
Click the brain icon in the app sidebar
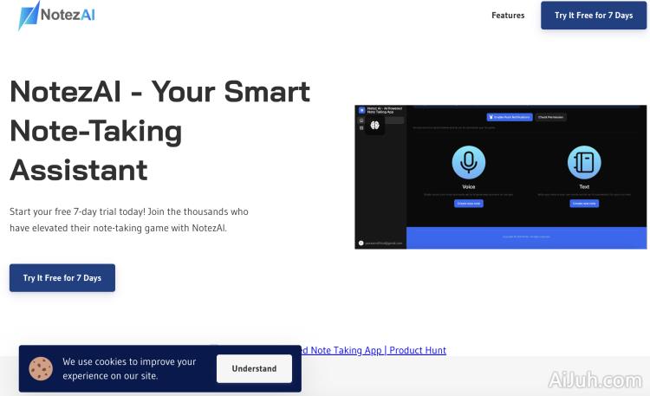(375, 126)
